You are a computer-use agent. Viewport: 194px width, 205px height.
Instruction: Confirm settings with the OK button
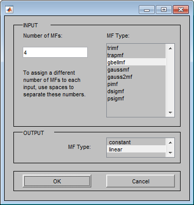click(x=57, y=181)
